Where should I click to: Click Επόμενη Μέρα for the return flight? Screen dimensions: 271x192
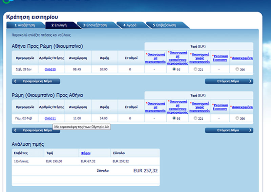click(229, 130)
